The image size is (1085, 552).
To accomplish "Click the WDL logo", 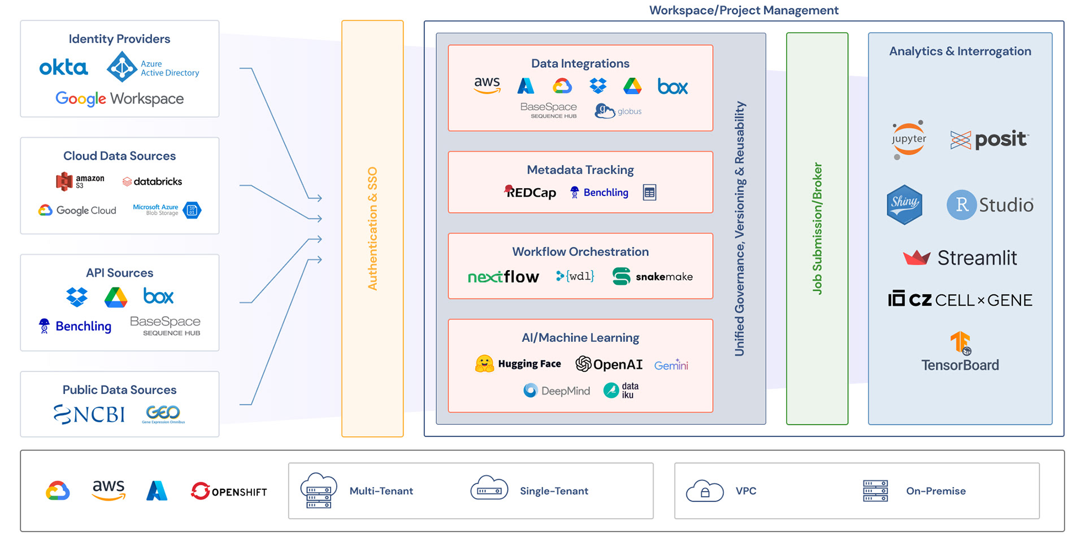I will tap(575, 276).
